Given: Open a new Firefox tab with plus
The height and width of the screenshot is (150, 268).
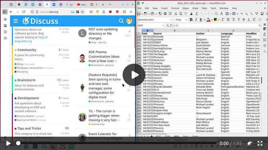Looking at the screenshot, I should [x=103, y=5].
